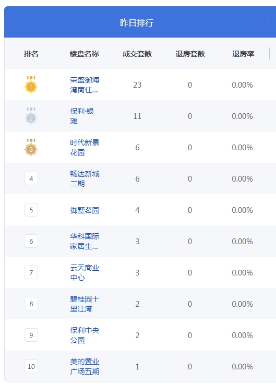Open the 昨日排行 tab header

pyautogui.click(x=137, y=22)
